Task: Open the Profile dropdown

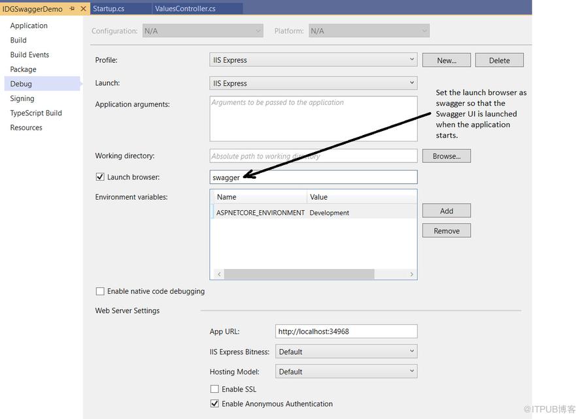Action: coord(313,60)
